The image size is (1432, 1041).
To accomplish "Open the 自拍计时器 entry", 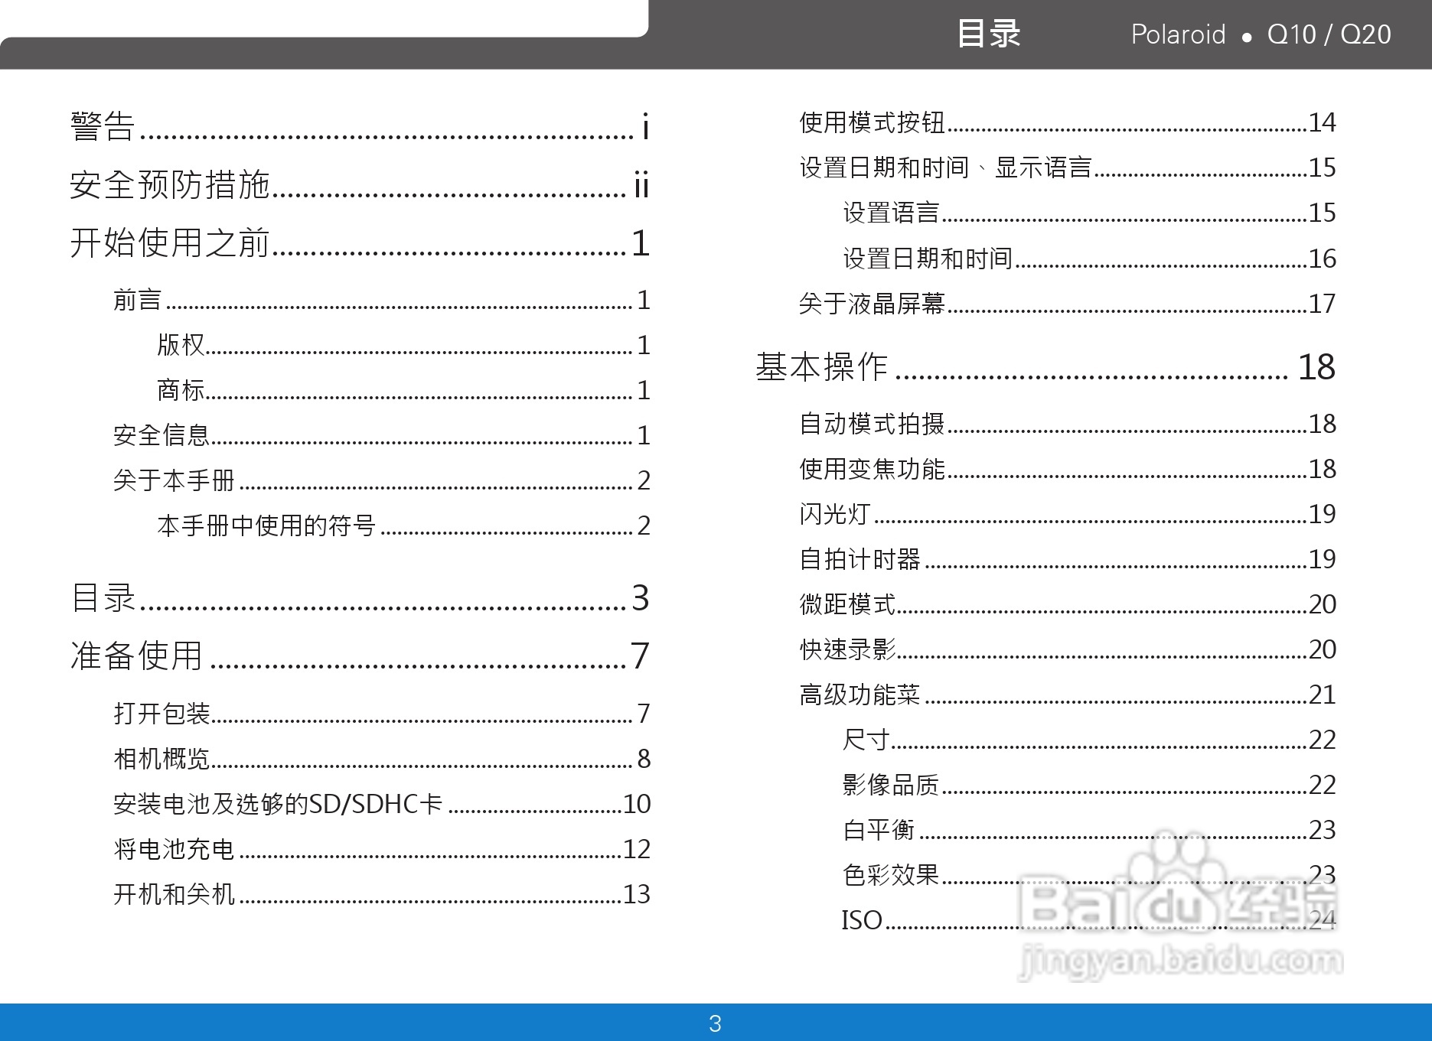I will click(1068, 559).
